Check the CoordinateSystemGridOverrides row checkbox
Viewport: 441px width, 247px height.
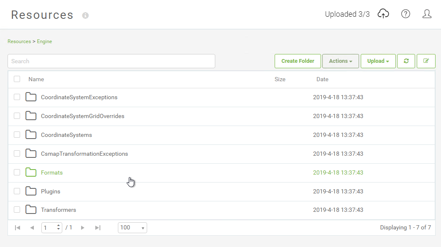pyautogui.click(x=17, y=116)
